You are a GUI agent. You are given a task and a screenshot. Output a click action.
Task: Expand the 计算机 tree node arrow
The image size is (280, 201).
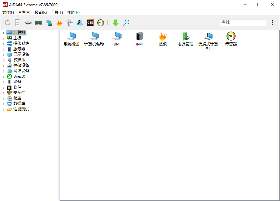[3, 33]
